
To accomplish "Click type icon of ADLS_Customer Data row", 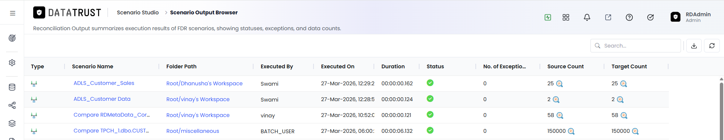I will point(34,100).
